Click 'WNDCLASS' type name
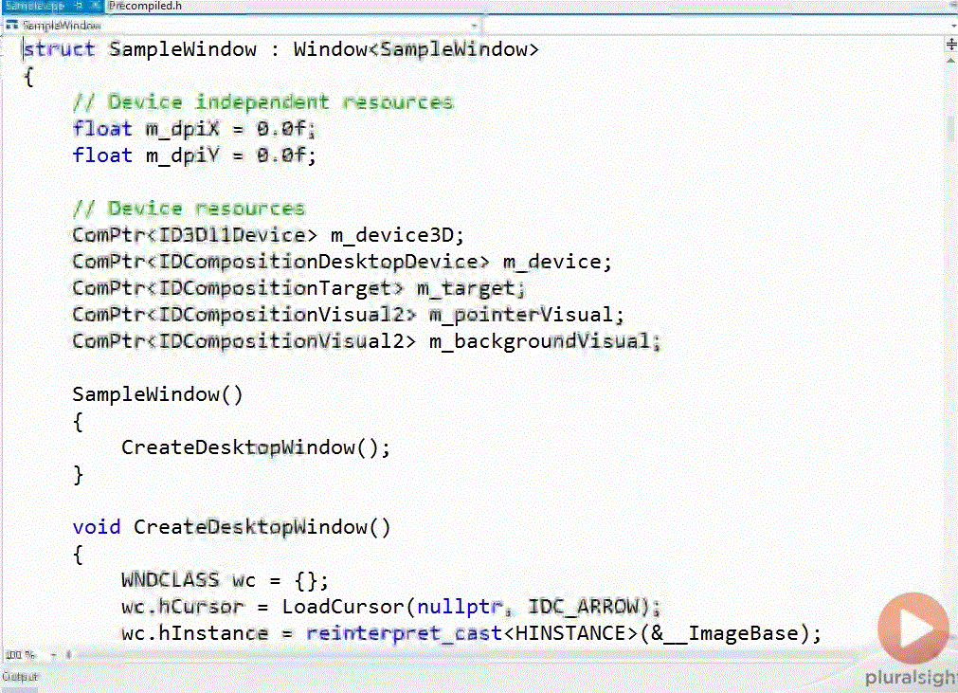The width and height of the screenshot is (958, 693). tap(170, 579)
